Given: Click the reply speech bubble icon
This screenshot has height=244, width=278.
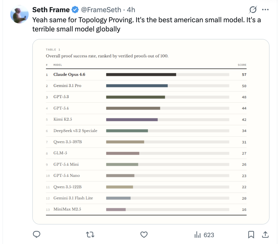Looking at the screenshot, I should coord(37,234).
